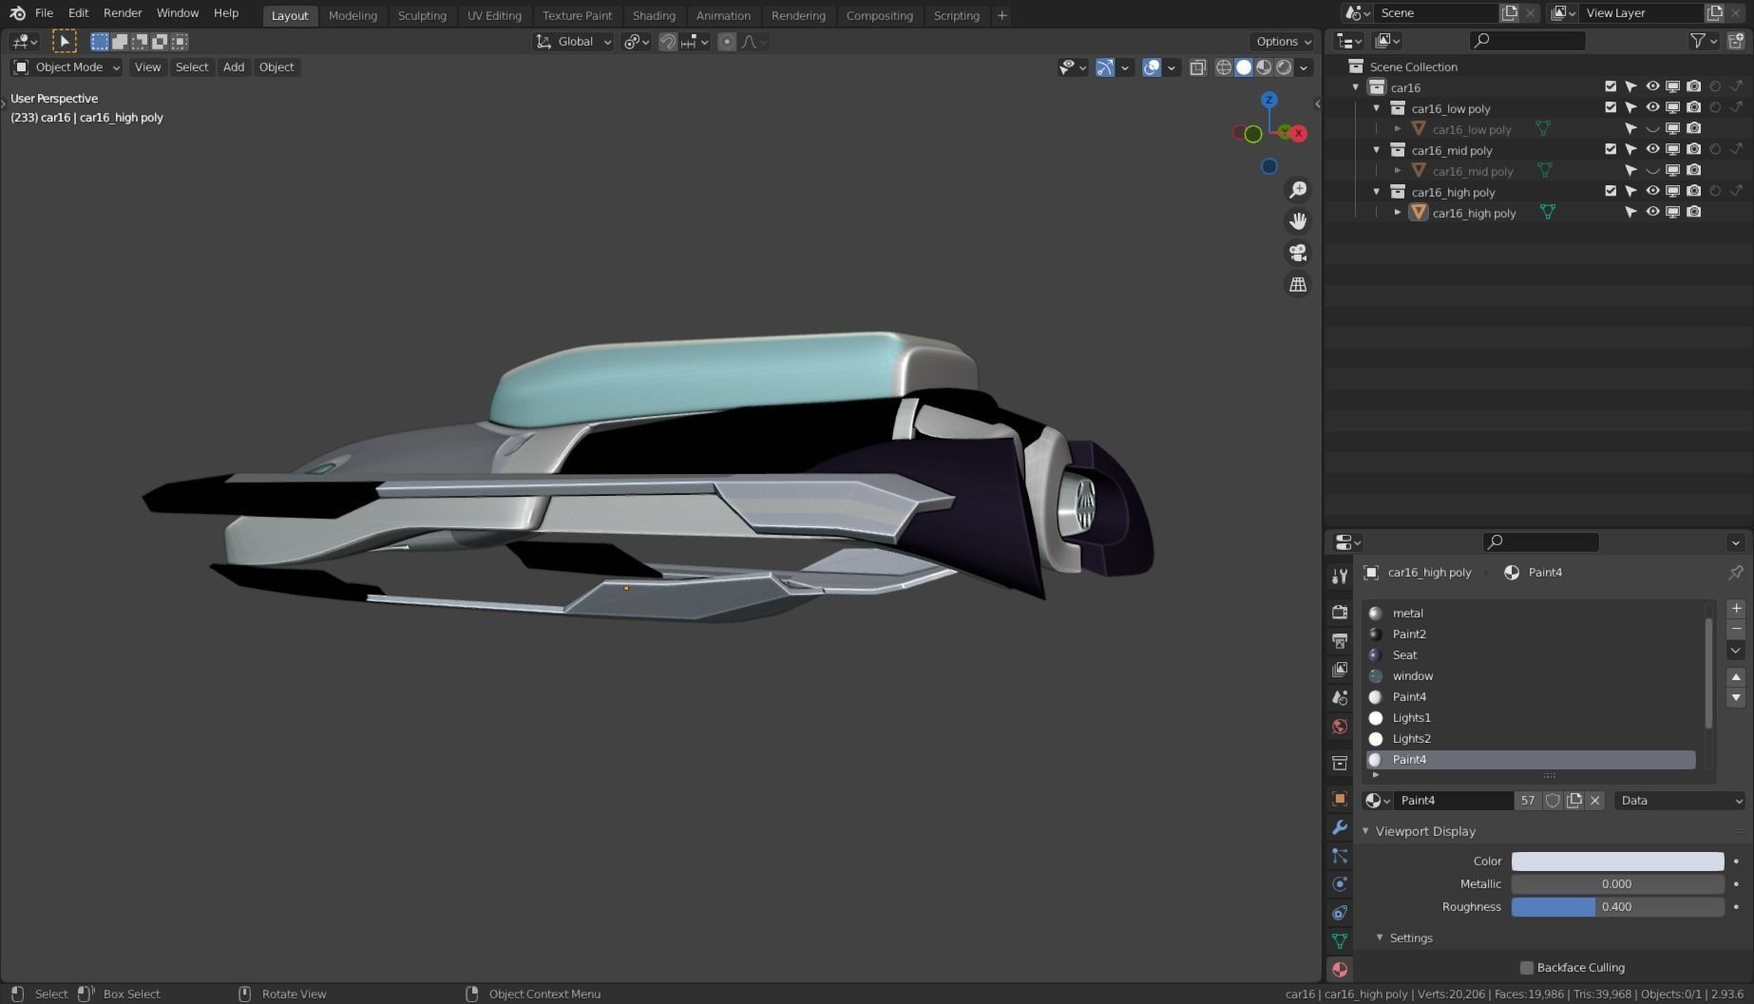Image resolution: width=1754 pixels, height=1004 pixels.
Task: Open the Scene properties tab icon
Action: 1340,697
